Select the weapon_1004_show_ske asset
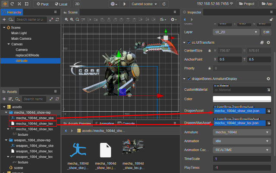The image size is (276, 173). (x=34, y=146)
